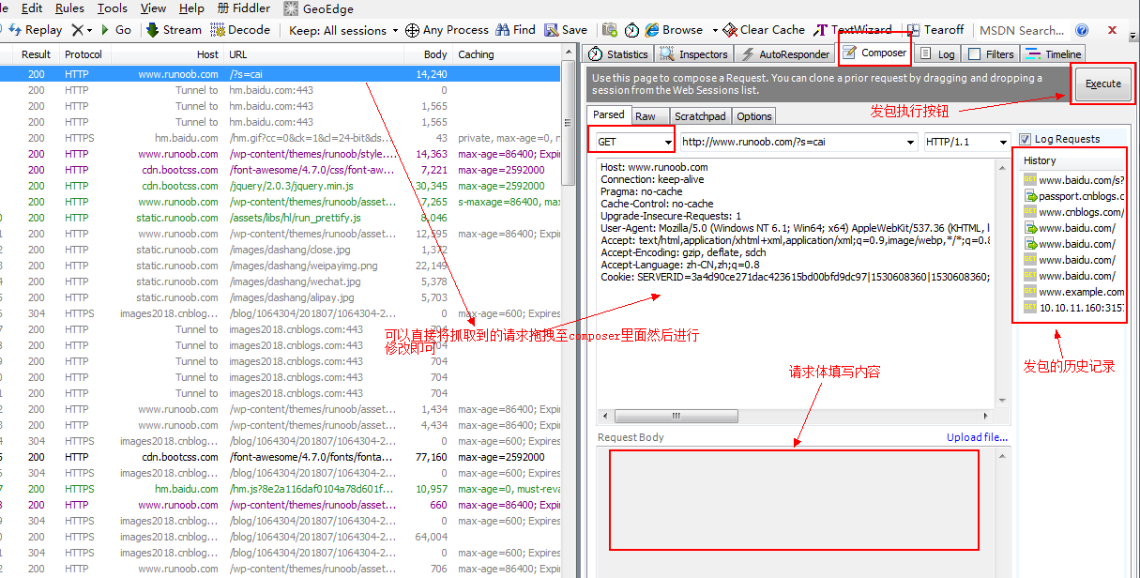Select the 10.10.11.160 history entry

1072,308
